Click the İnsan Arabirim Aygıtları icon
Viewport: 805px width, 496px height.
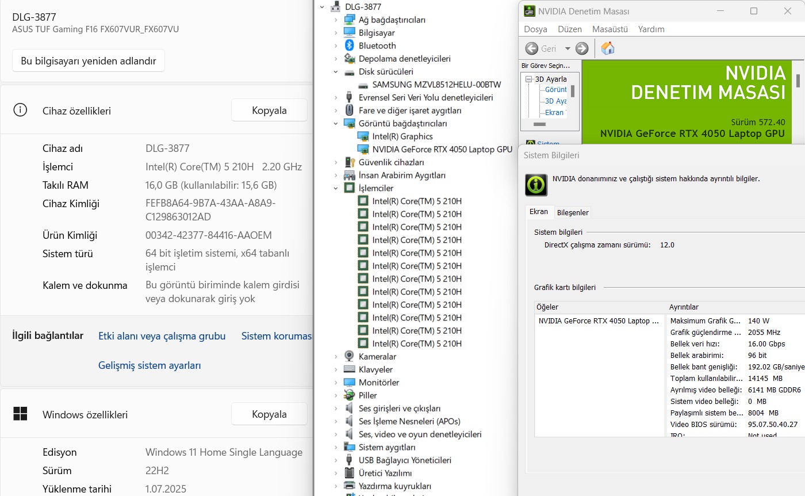pos(350,175)
